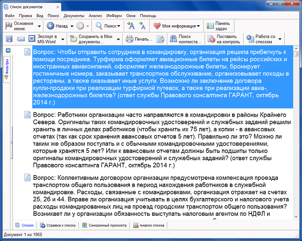This screenshot has width=302, height=241.
Task: Click the print preview page icon
Action: pos(160,39)
